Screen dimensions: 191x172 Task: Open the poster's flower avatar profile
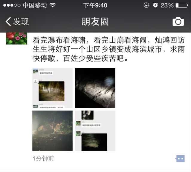(16, 38)
